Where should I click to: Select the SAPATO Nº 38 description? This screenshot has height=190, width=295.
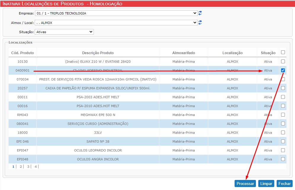coord(98,141)
